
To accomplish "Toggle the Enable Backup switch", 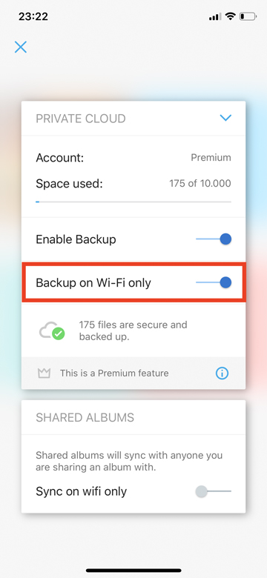I will [x=214, y=239].
